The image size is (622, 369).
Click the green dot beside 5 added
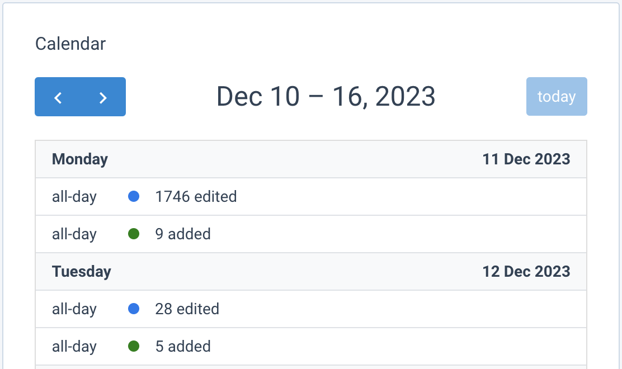coord(134,346)
